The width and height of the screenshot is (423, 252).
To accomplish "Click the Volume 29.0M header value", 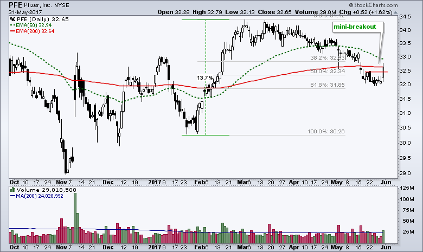I will point(316,12).
